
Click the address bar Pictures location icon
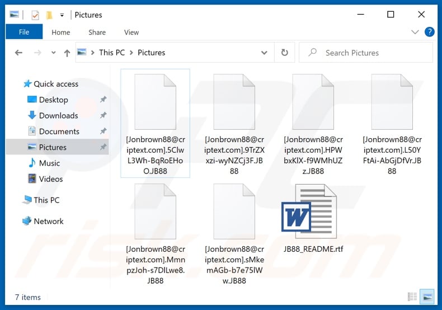(82, 52)
